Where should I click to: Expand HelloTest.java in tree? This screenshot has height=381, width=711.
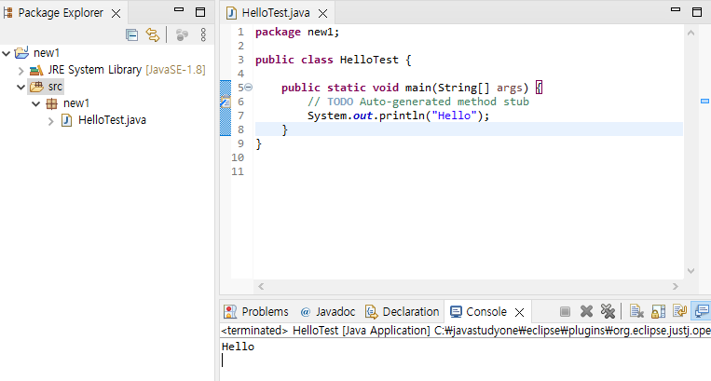click(50, 121)
